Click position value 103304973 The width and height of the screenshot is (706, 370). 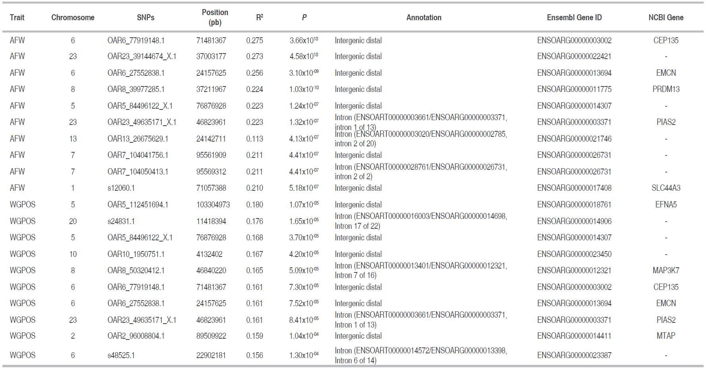(x=213, y=205)
